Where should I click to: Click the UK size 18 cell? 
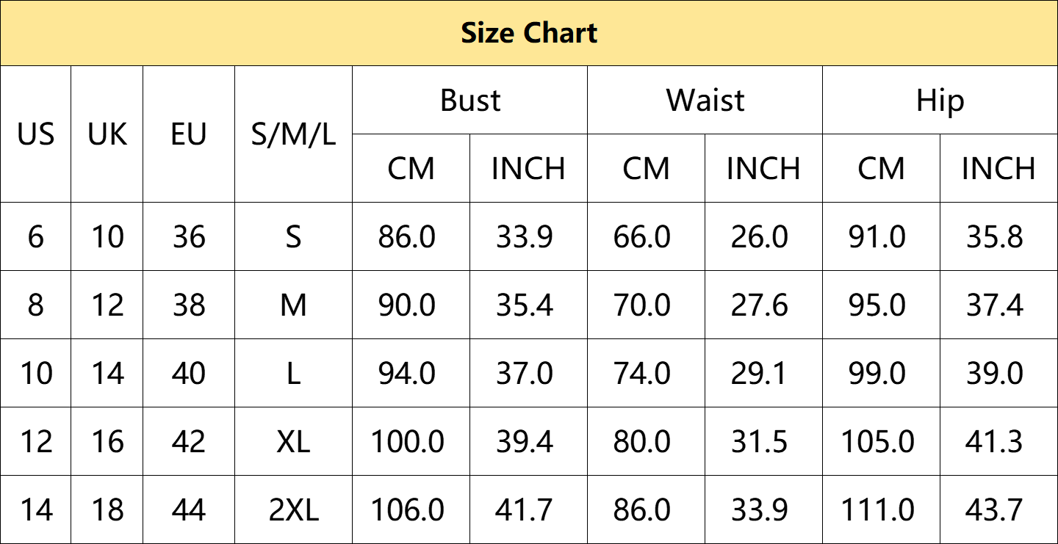click(107, 509)
